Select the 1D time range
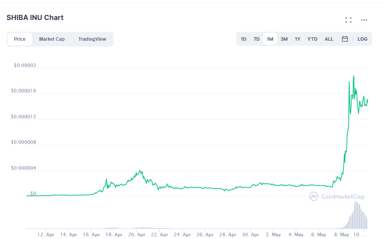 click(x=244, y=39)
